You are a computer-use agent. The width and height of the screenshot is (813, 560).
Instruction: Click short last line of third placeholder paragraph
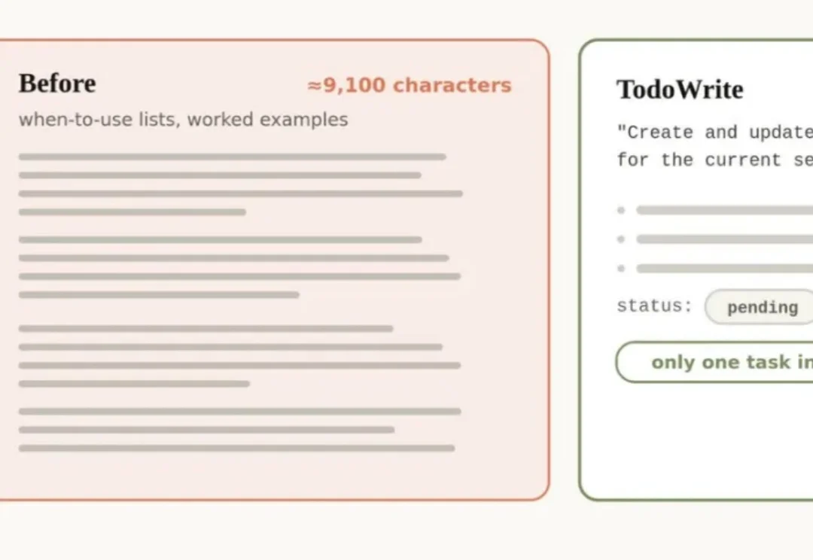[x=134, y=384]
